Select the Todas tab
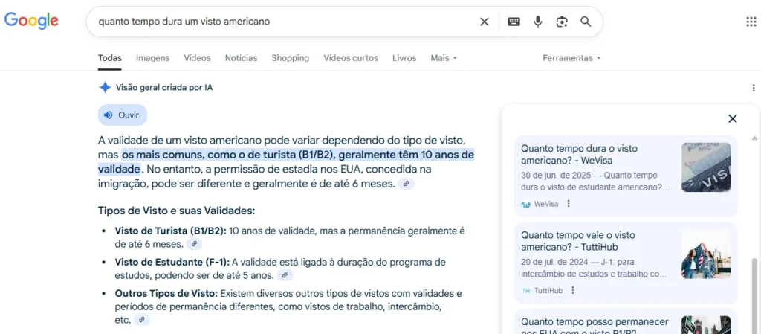 coord(110,58)
